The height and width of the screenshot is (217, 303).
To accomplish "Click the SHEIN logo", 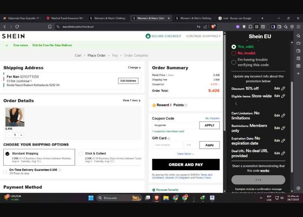I will pos(14,36).
